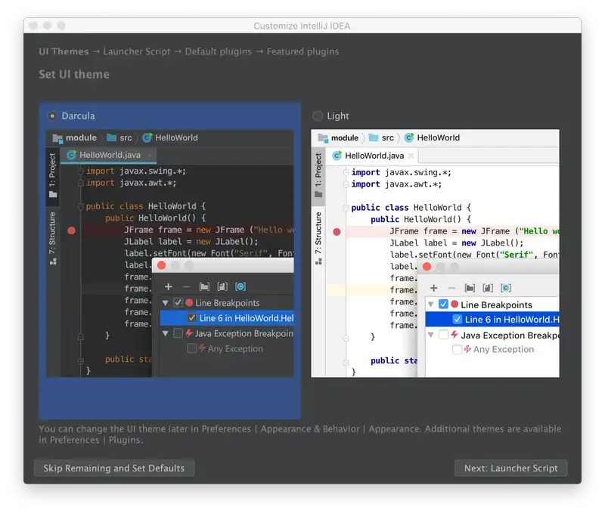Image resolution: width=605 pixels, height=513 pixels.
Task: Click the plus add icon in Darcula breakpoints dialog
Action: pyautogui.click(x=169, y=286)
